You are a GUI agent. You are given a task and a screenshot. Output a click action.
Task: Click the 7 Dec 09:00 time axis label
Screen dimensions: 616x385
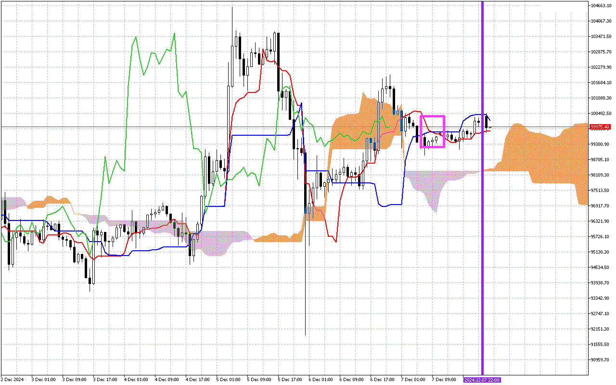445,380
